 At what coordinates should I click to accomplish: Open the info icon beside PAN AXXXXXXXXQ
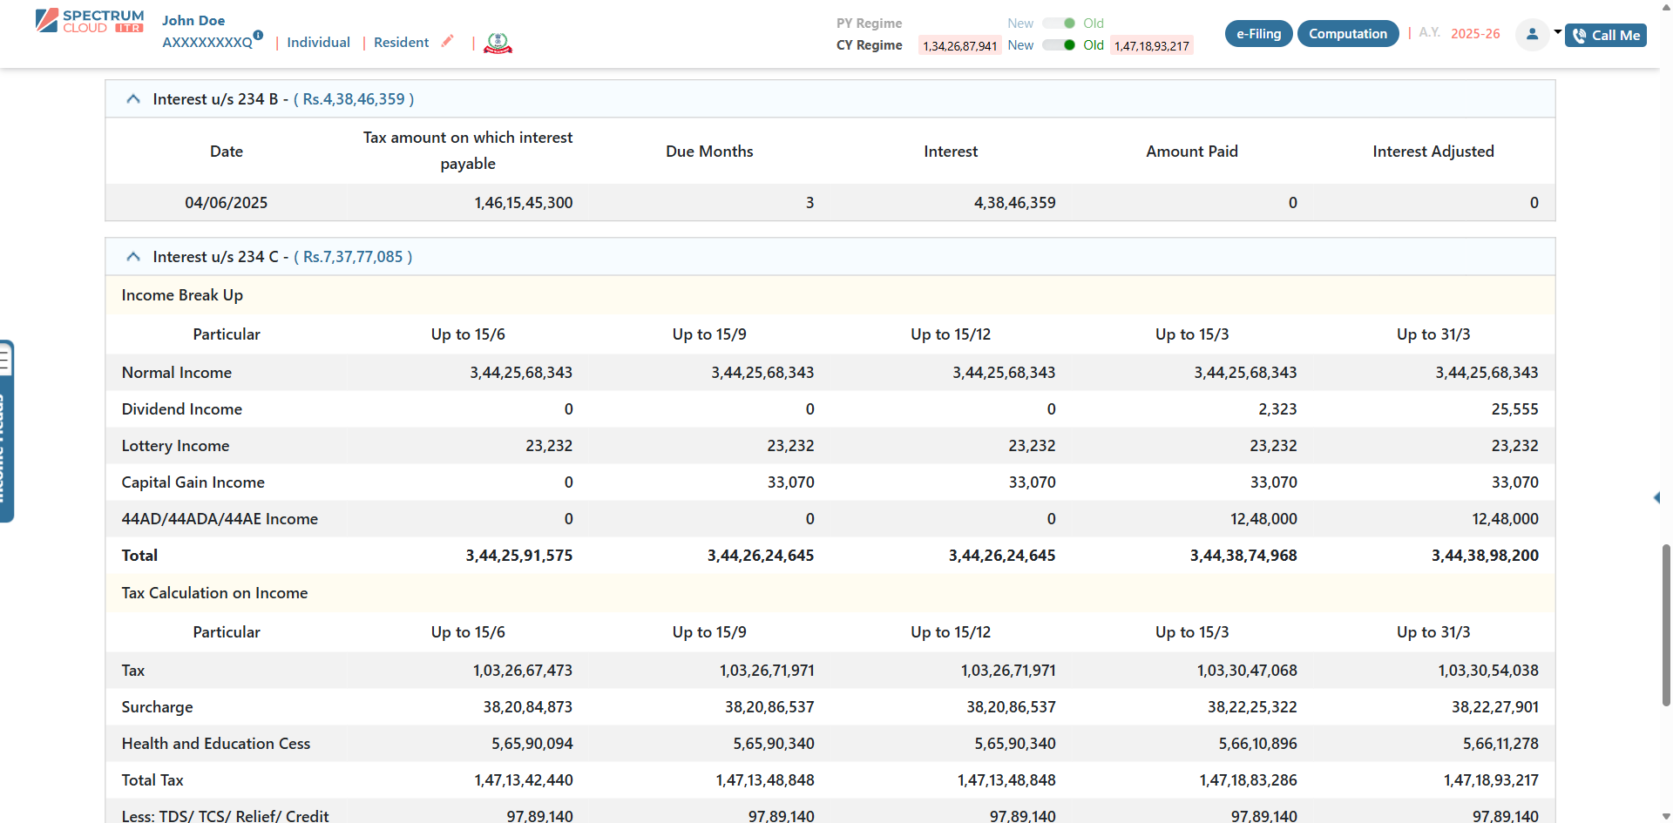click(259, 36)
